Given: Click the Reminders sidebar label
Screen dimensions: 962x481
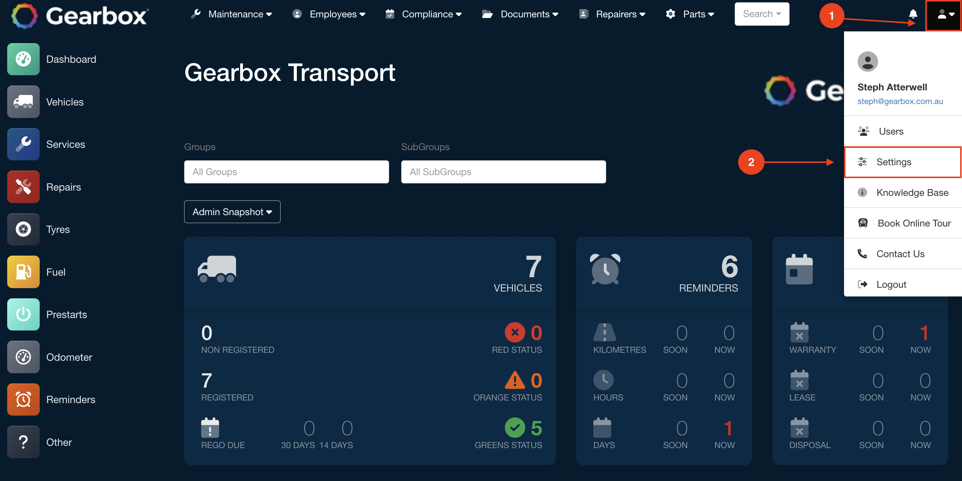Looking at the screenshot, I should 71,400.
